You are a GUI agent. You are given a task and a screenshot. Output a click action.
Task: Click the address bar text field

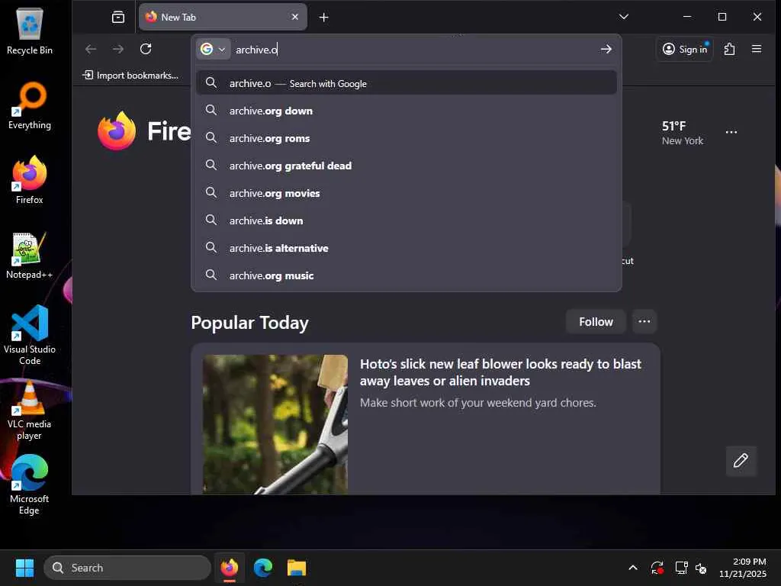[413, 50]
